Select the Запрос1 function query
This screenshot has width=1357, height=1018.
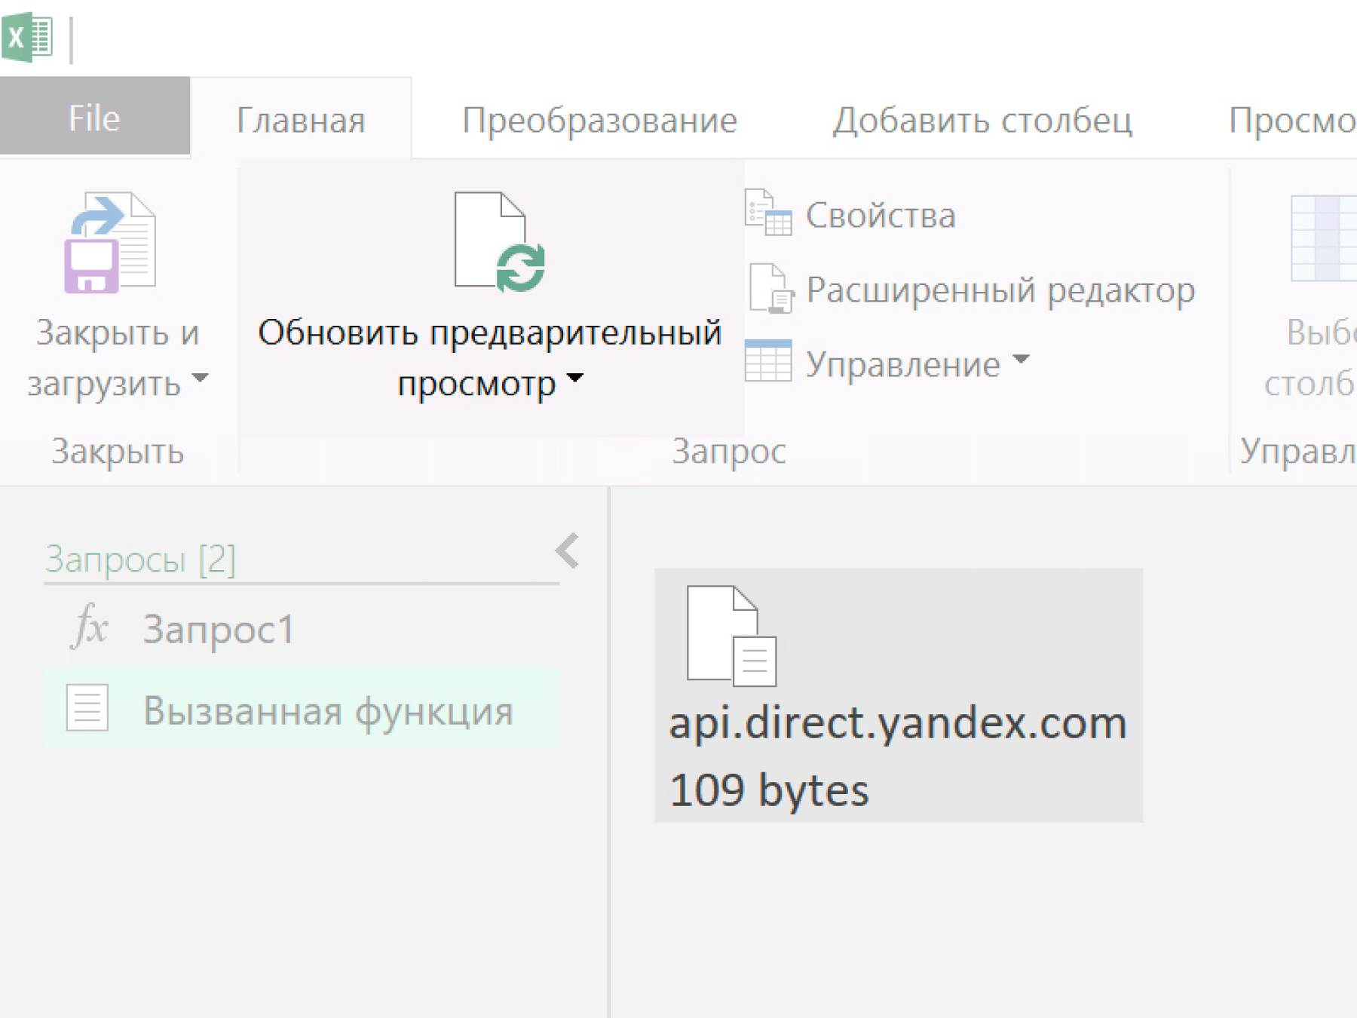(x=302, y=628)
